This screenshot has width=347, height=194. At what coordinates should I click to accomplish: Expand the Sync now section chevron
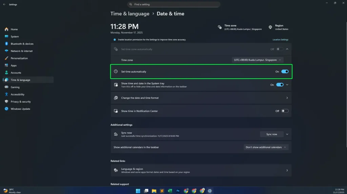tap(287, 134)
